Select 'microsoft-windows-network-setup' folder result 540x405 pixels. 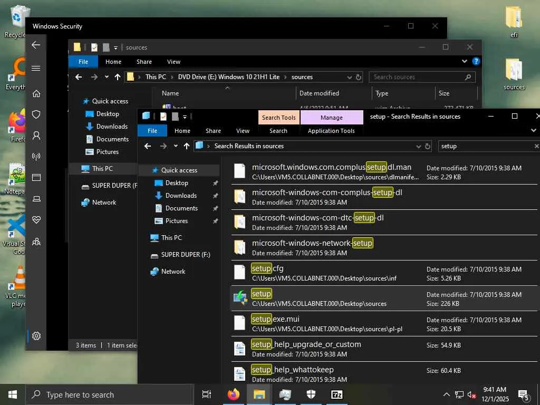(x=384, y=248)
